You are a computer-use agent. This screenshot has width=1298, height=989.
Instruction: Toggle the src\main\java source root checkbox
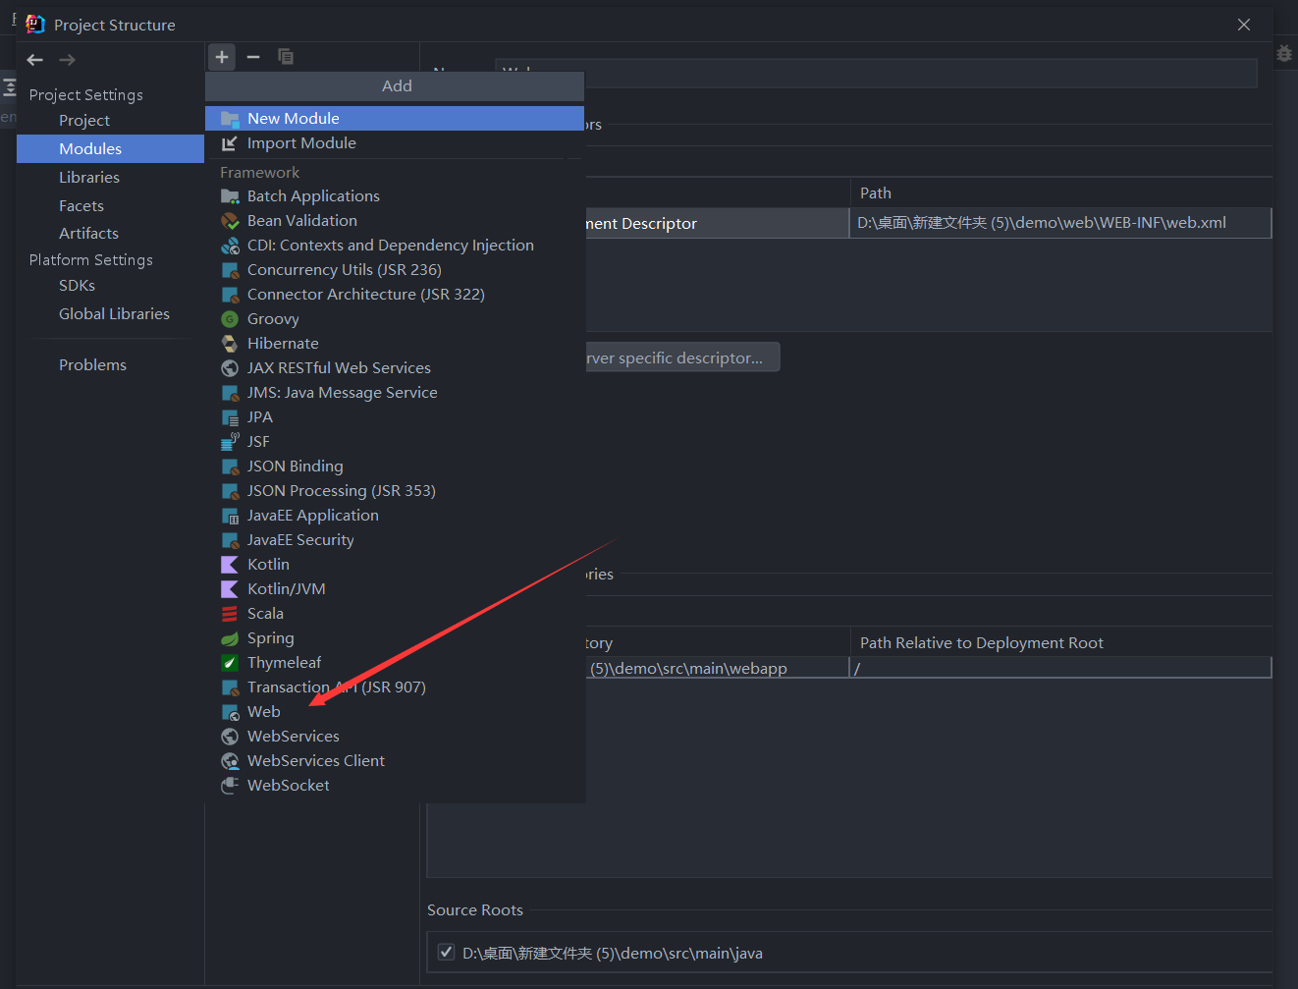tap(446, 952)
